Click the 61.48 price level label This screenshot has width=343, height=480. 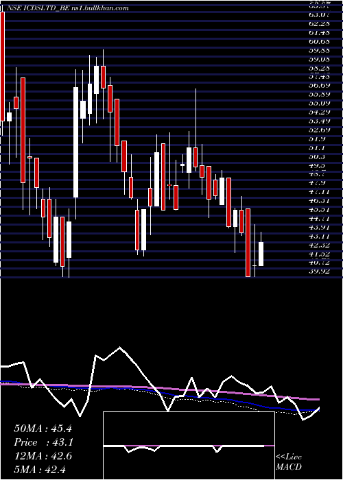pos(320,32)
